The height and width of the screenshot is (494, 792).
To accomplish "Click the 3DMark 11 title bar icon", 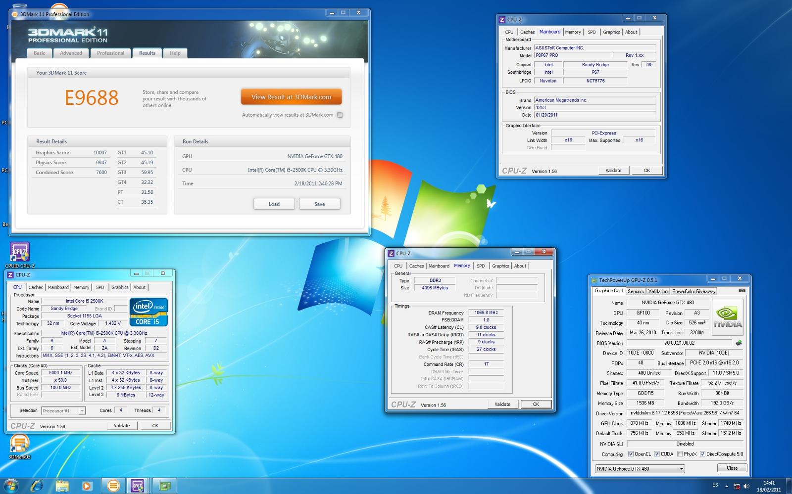I will 15,14.
